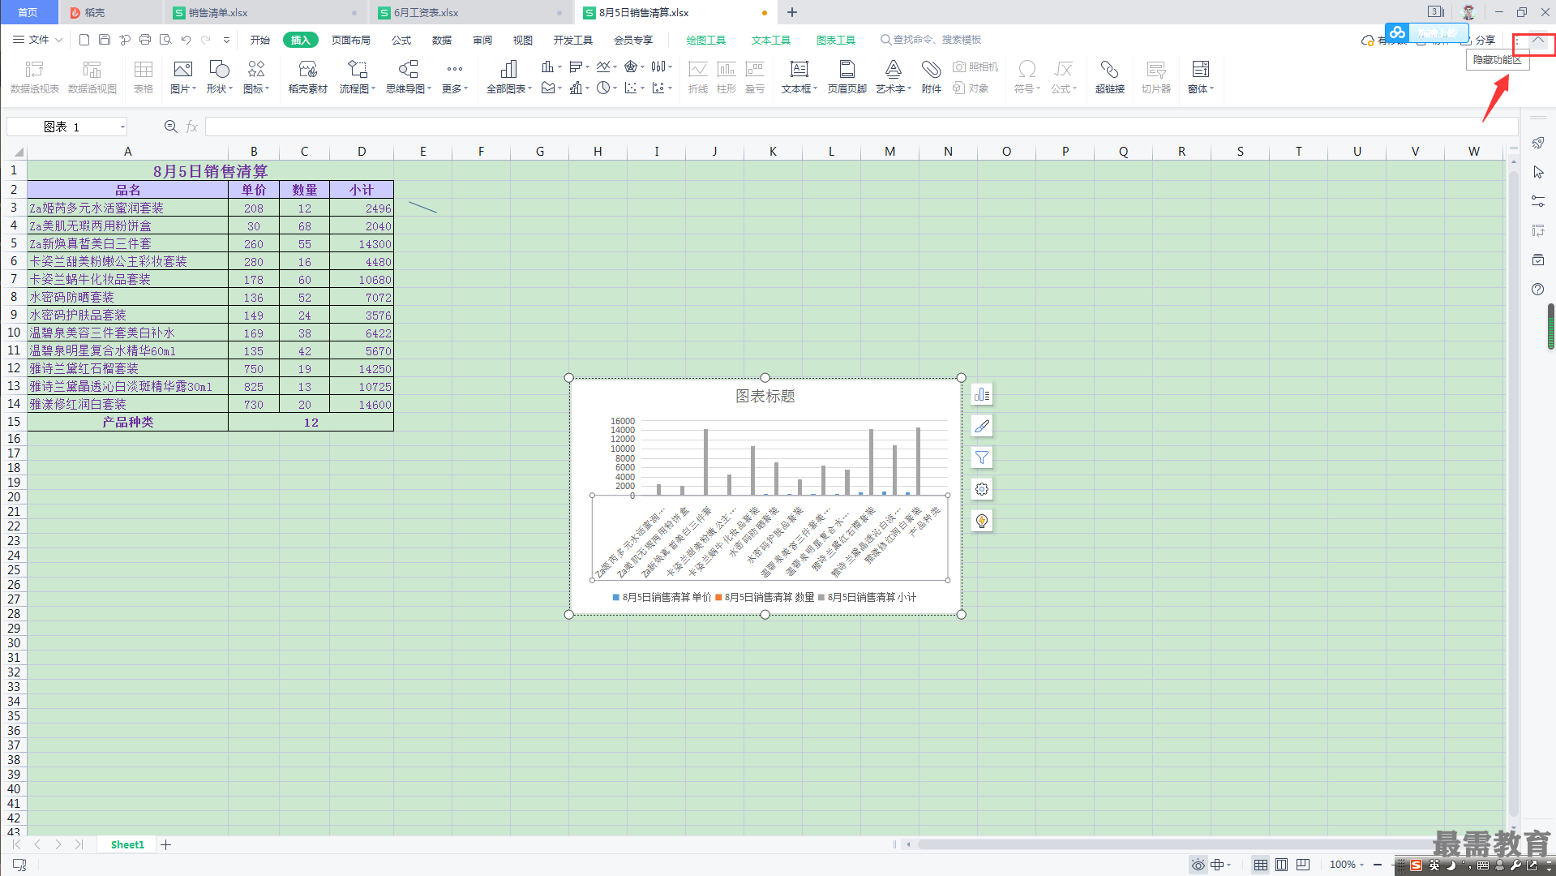Open chart elements button beside chart
Viewport: 1556px width, 876px height.
point(981,395)
